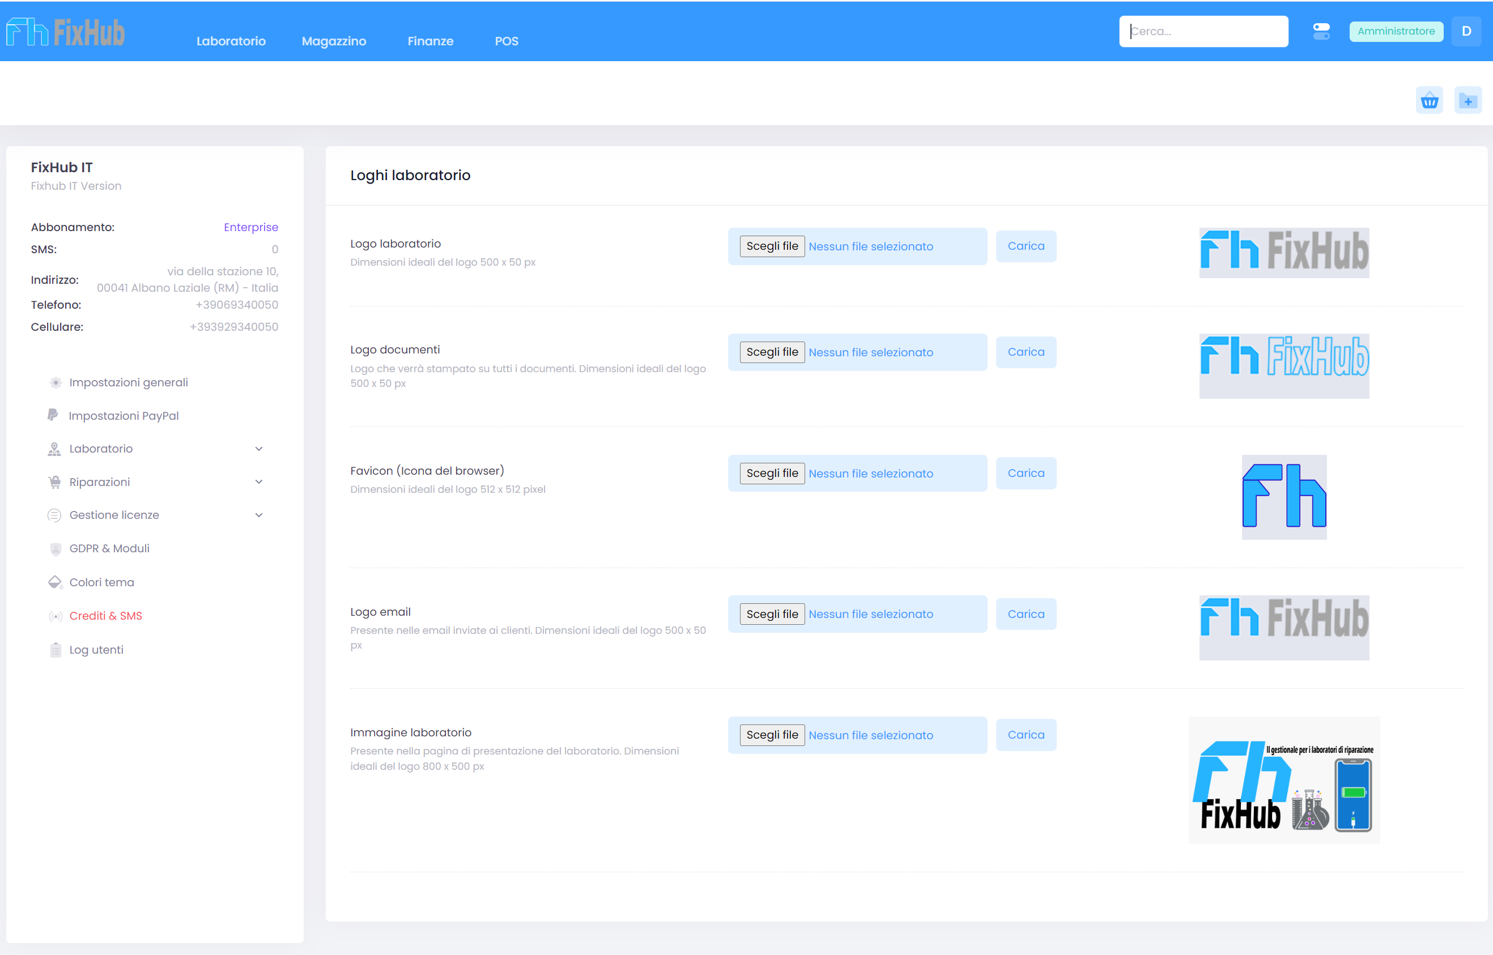Toggle the switch icon near search
The width and height of the screenshot is (1493, 955).
point(1321,31)
